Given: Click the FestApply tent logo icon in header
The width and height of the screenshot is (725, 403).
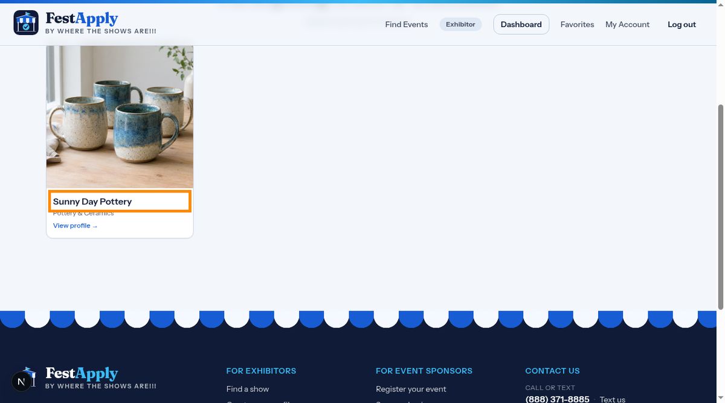Looking at the screenshot, I should [x=26, y=23].
